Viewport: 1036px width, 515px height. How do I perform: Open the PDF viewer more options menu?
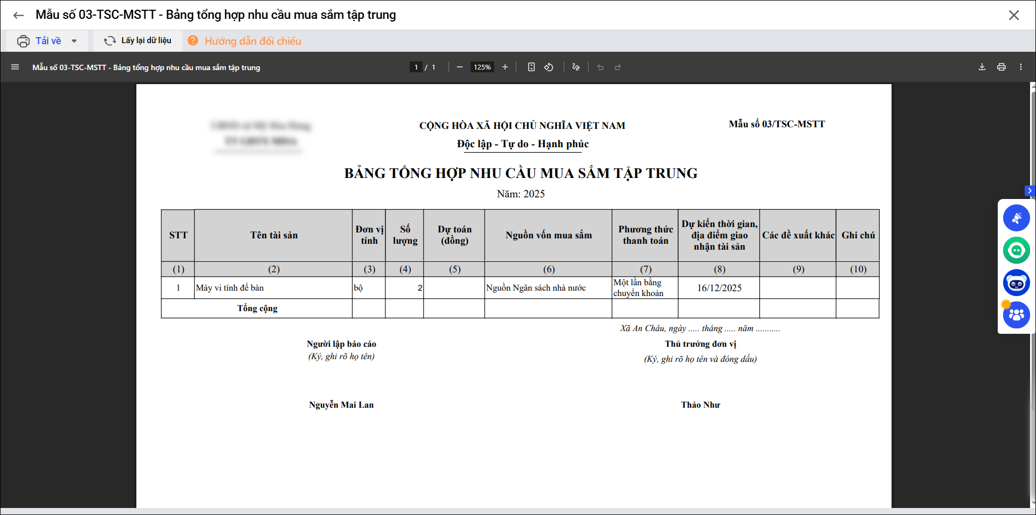point(1021,67)
